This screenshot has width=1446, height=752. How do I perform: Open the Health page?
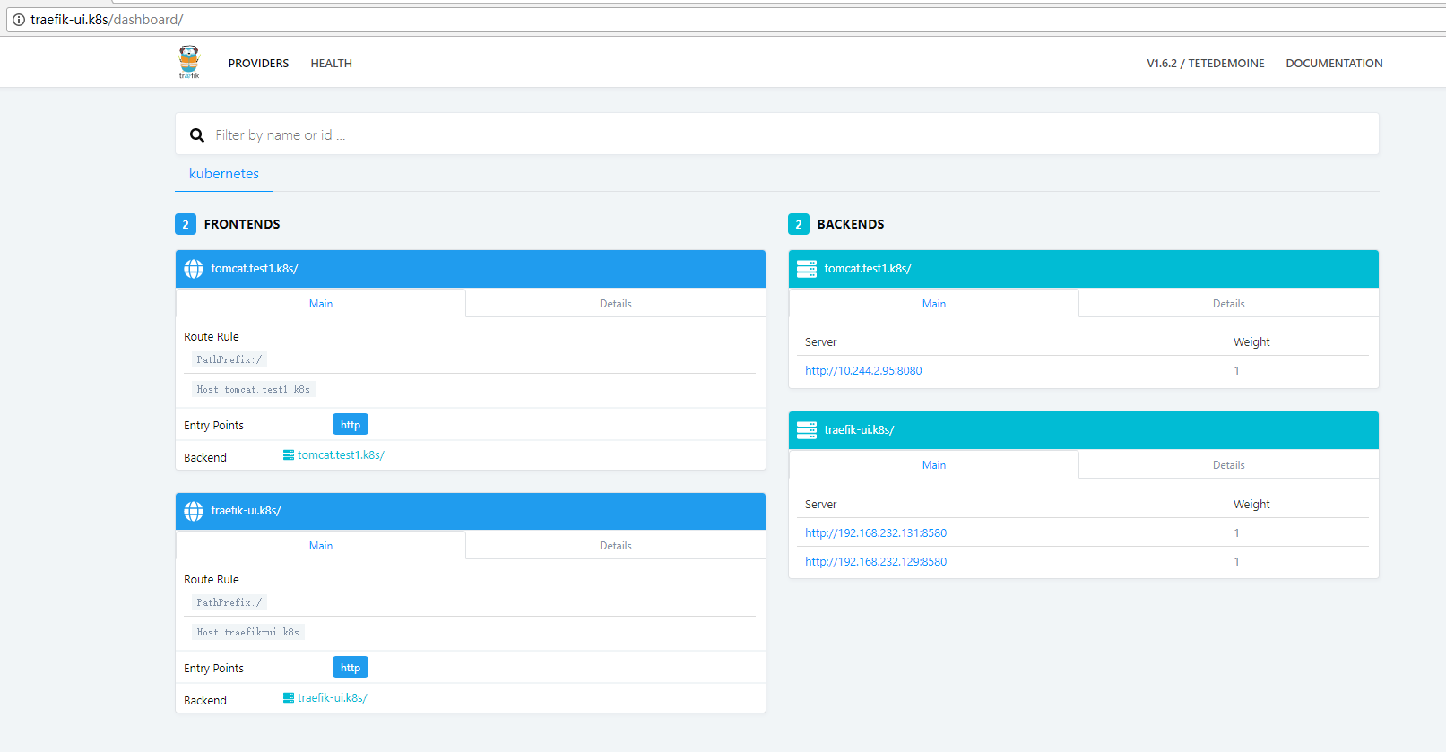[331, 64]
